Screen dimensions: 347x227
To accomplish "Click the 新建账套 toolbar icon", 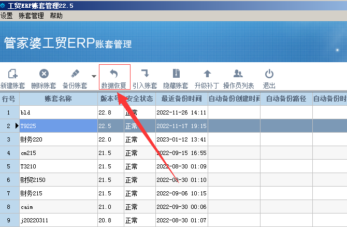I will [12, 74].
